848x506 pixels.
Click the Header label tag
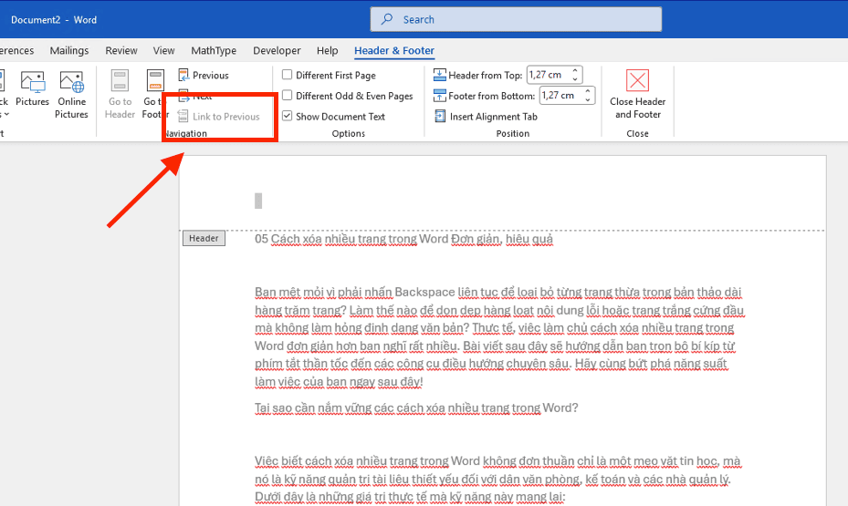point(204,238)
